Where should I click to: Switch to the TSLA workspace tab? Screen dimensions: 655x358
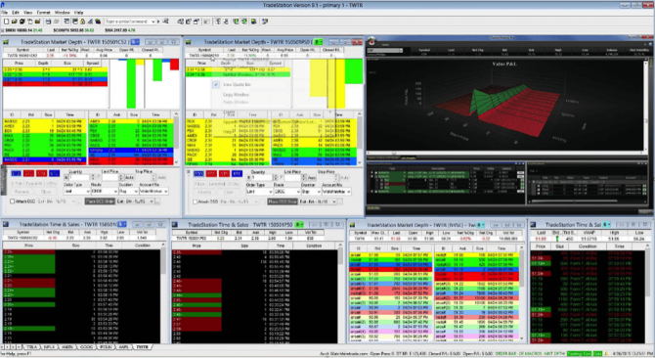point(32,347)
